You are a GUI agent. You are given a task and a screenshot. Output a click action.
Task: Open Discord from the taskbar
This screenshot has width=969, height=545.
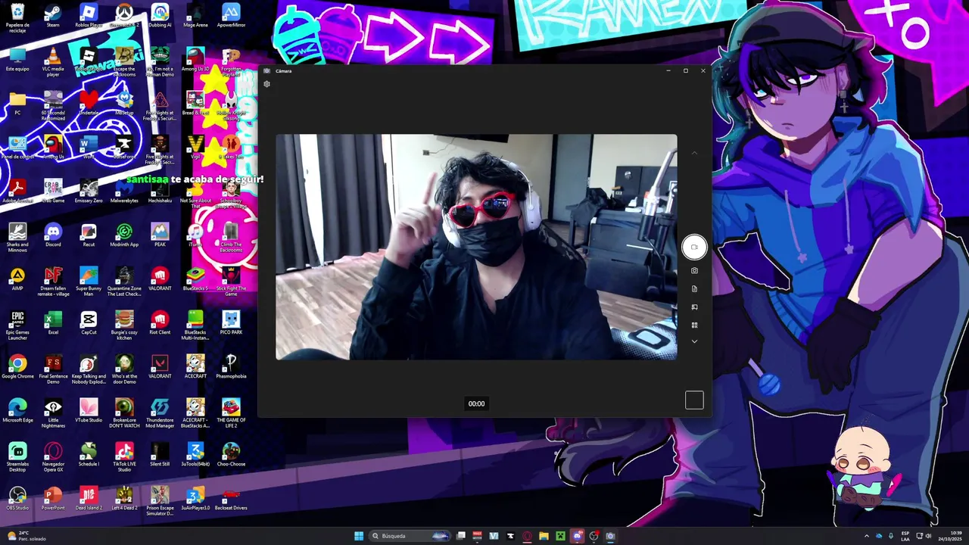tap(577, 536)
